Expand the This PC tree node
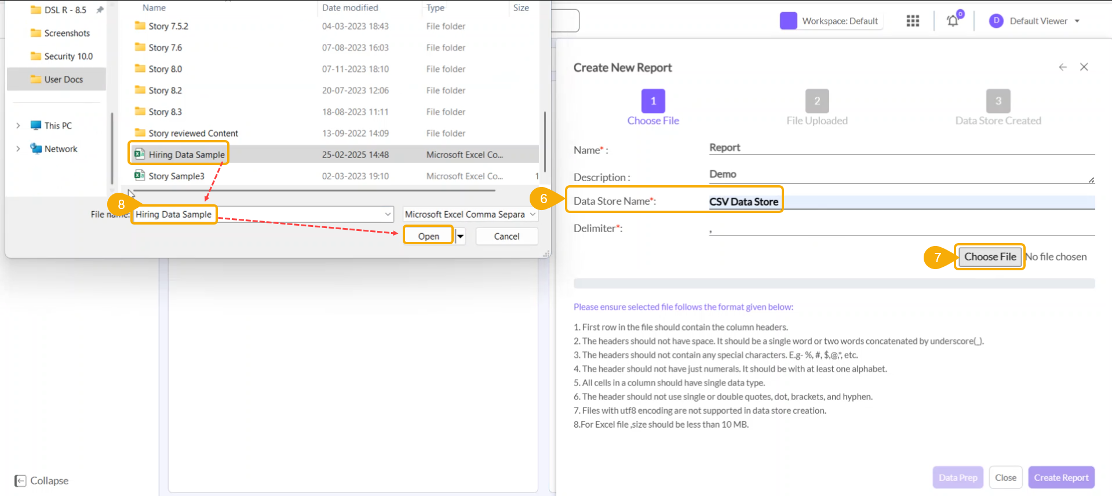This screenshot has height=496, width=1112. pyautogui.click(x=18, y=126)
